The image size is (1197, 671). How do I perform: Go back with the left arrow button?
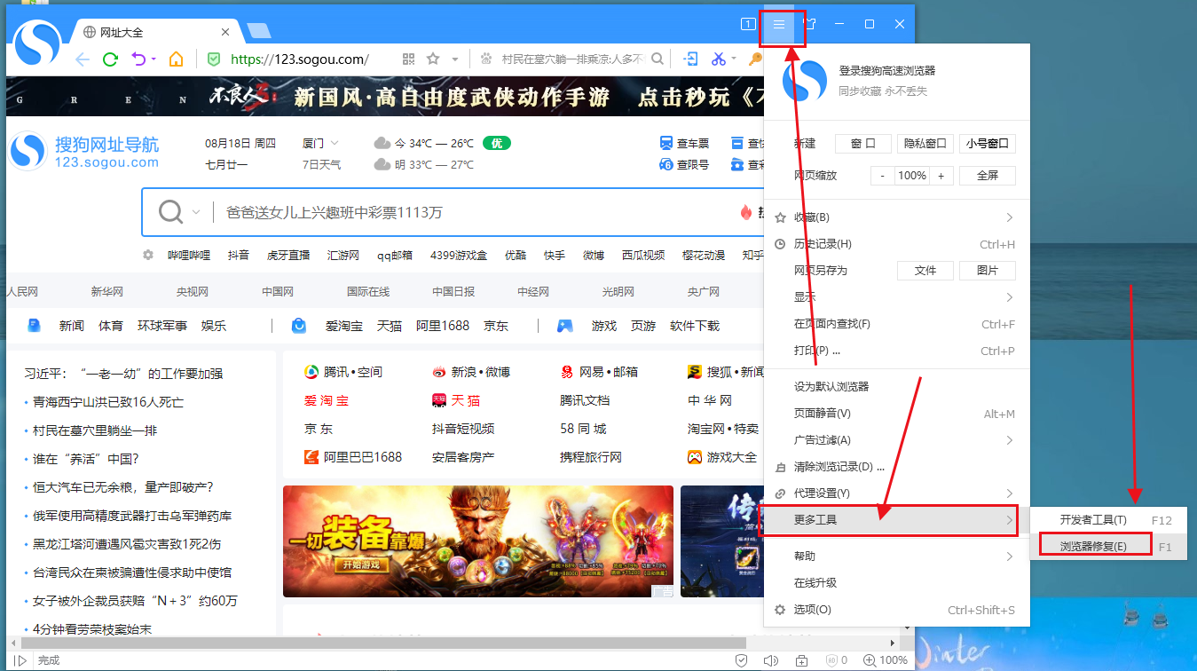[x=83, y=59]
